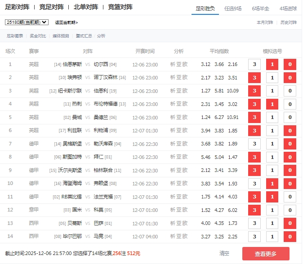The image size is (303, 264).
Task: Open the 历史对阵 link
Action: (x=289, y=22)
